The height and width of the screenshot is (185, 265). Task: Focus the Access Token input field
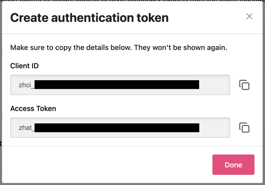120,127
